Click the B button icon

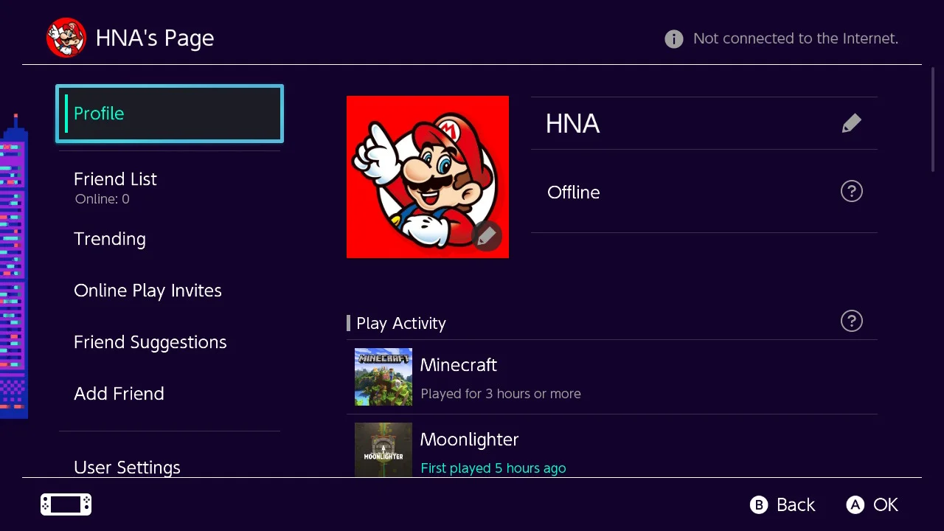pyautogui.click(x=759, y=505)
